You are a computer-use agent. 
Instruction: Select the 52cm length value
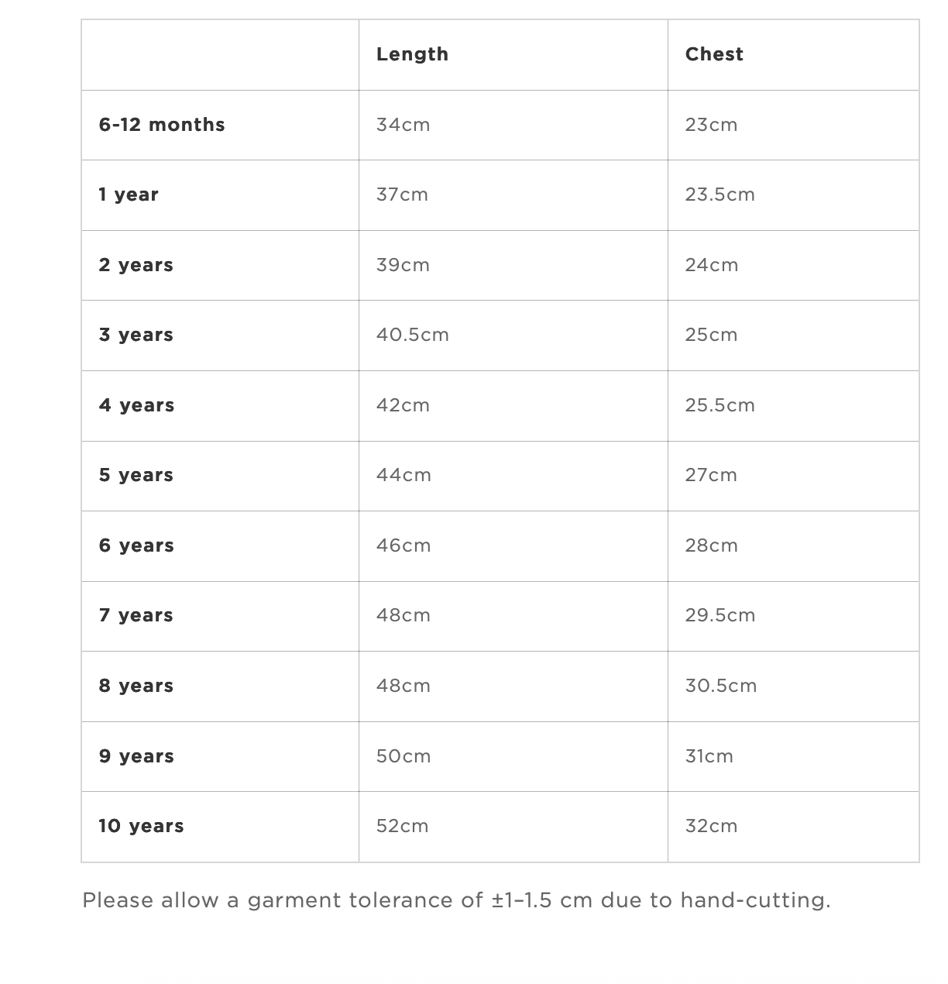(402, 826)
